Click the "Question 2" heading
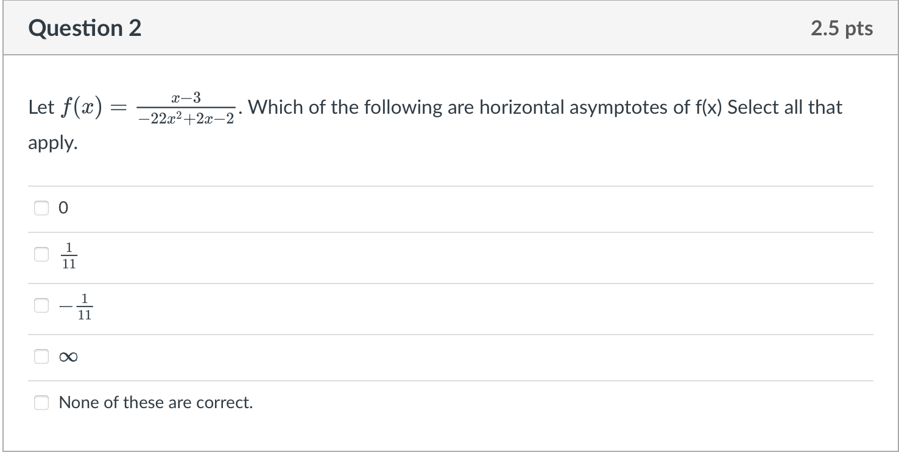 coord(85,29)
